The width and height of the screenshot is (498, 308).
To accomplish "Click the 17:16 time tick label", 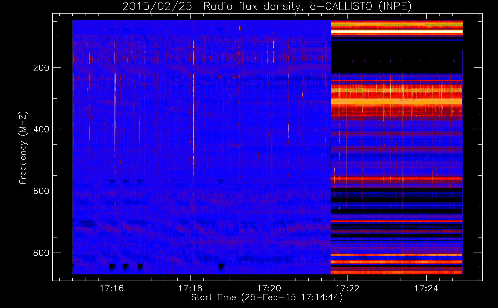I will click(x=112, y=288).
